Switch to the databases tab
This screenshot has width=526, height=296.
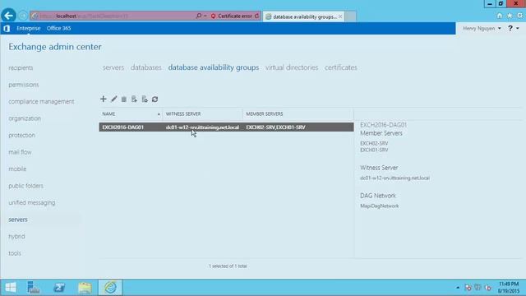[146, 67]
